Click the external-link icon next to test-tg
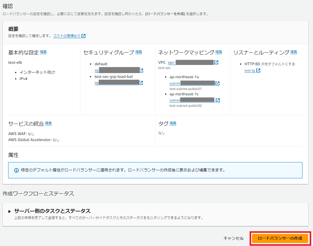313x246 pixels. [x=258, y=71]
